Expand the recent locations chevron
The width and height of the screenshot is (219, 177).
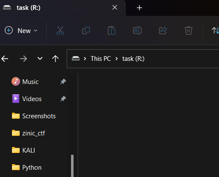(40, 58)
